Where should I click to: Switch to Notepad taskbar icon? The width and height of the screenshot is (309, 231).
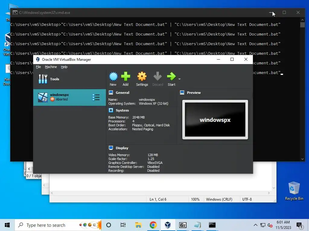click(x=197, y=225)
